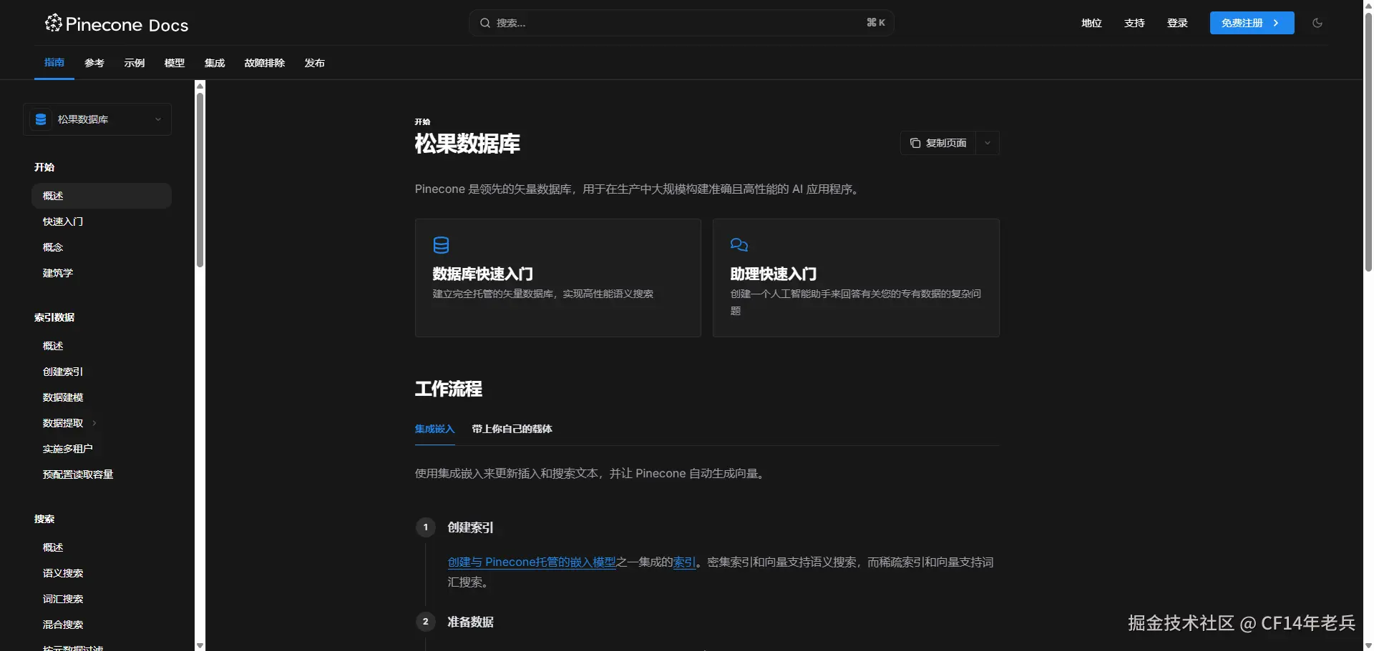Click the 准备数据 step title
This screenshot has height=651, width=1374.
[x=471, y=622]
